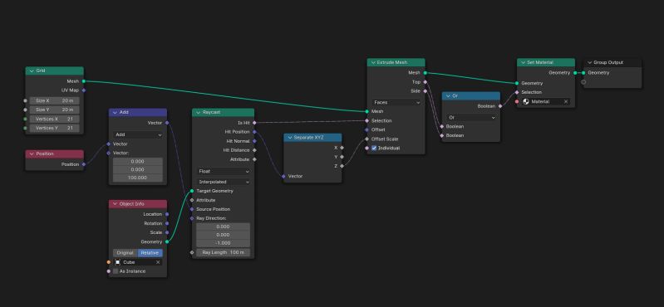Collapse the Add node chevron
The width and height of the screenshot is (664, 307).
[116, 113]
